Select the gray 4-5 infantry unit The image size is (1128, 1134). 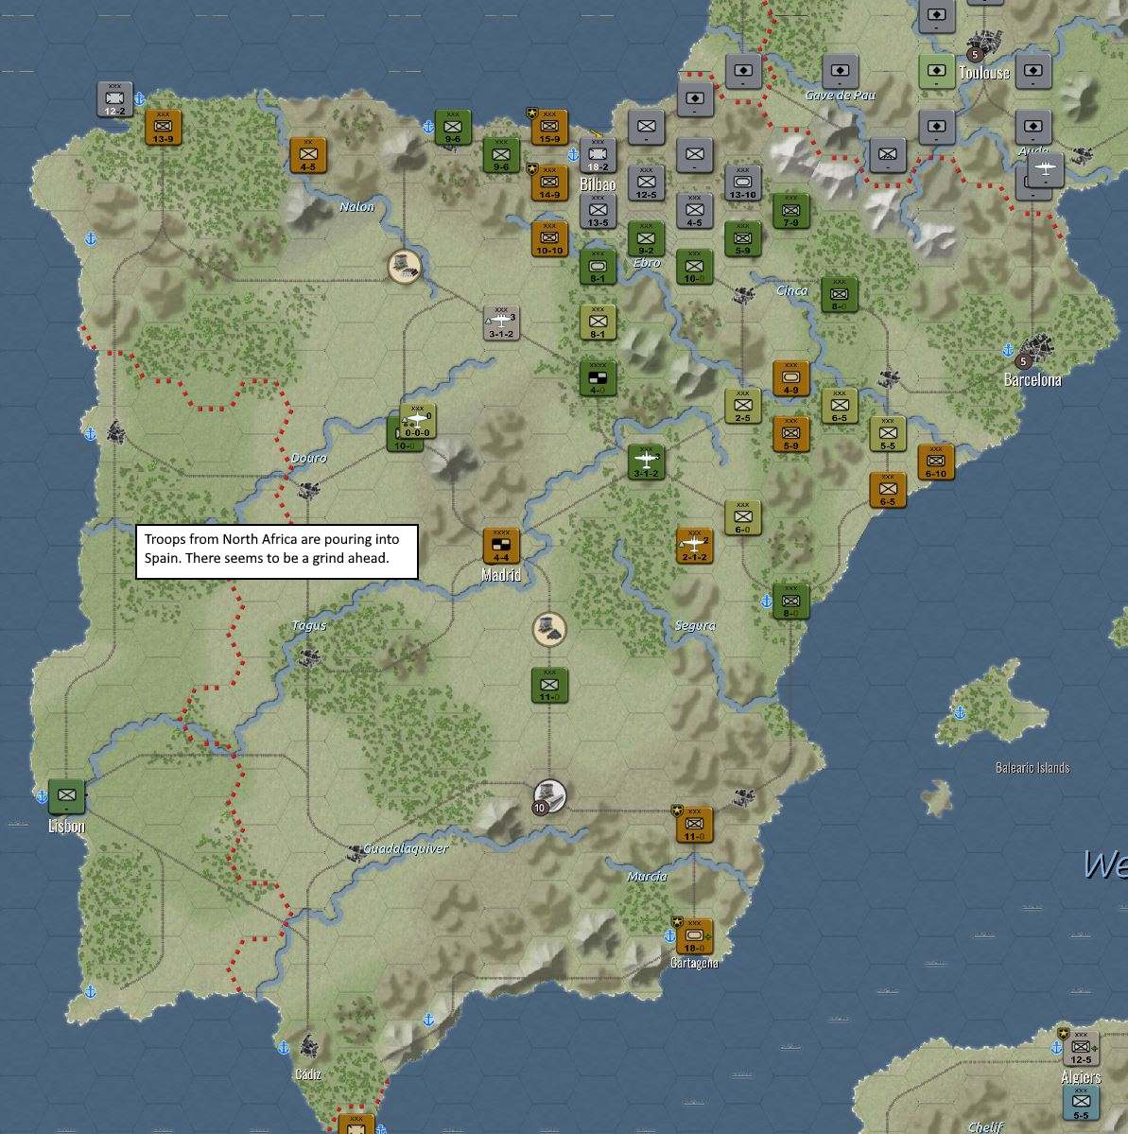pyautogui.click(x=695, y=211)
